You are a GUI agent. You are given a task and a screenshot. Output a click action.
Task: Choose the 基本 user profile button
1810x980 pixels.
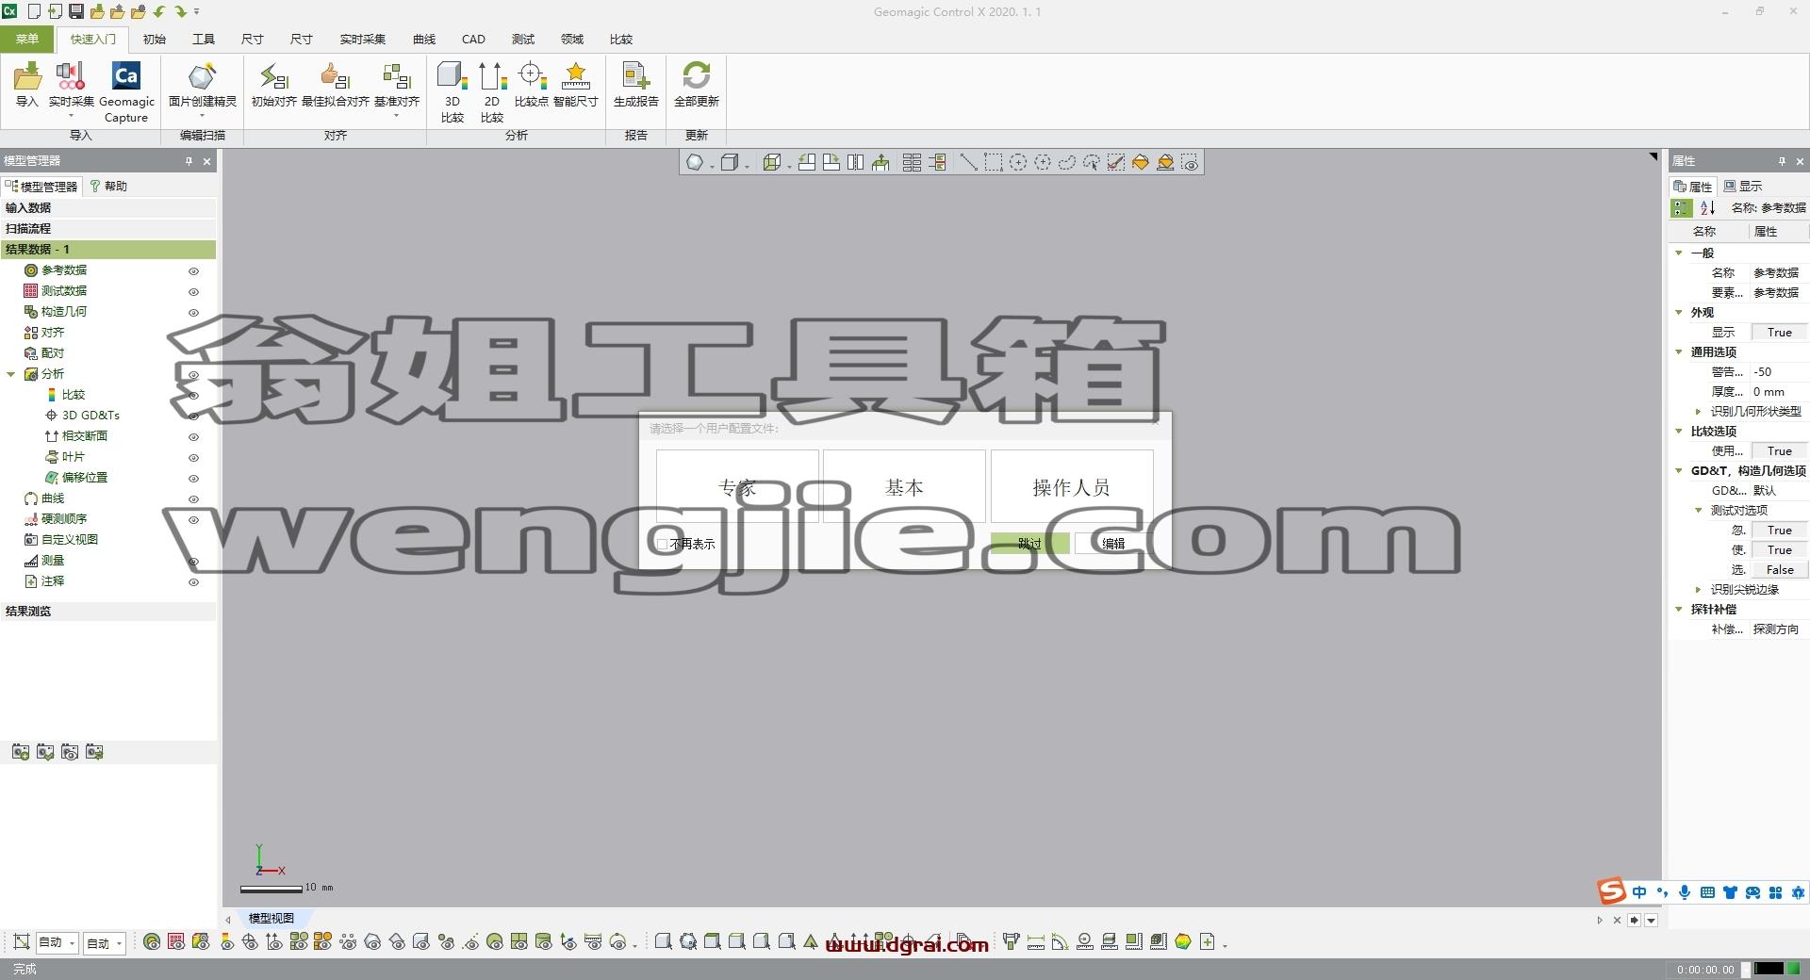pyautogui.click(x=904, y=486)
